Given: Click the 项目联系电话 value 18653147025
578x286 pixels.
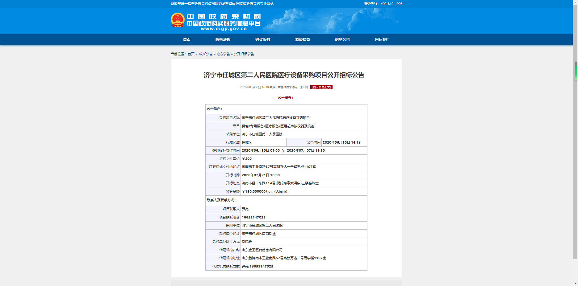Looking at the screenshot, I should [x=253, y=217].
